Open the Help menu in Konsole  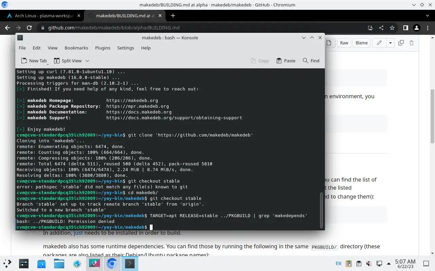tap(146, 48)
